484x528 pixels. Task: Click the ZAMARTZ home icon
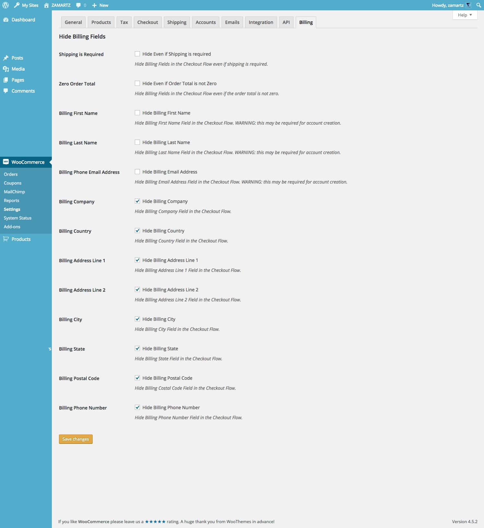[46, 5]
